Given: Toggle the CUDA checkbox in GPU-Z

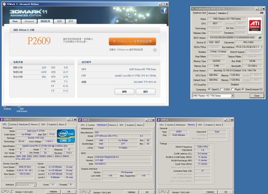Looking at the screenshot, I should point(222,89).
